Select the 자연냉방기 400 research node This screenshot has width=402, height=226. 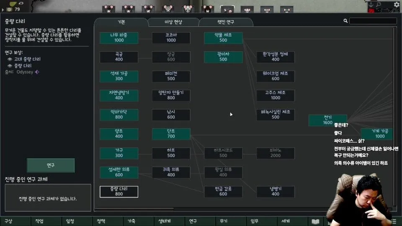click(119, 95)
